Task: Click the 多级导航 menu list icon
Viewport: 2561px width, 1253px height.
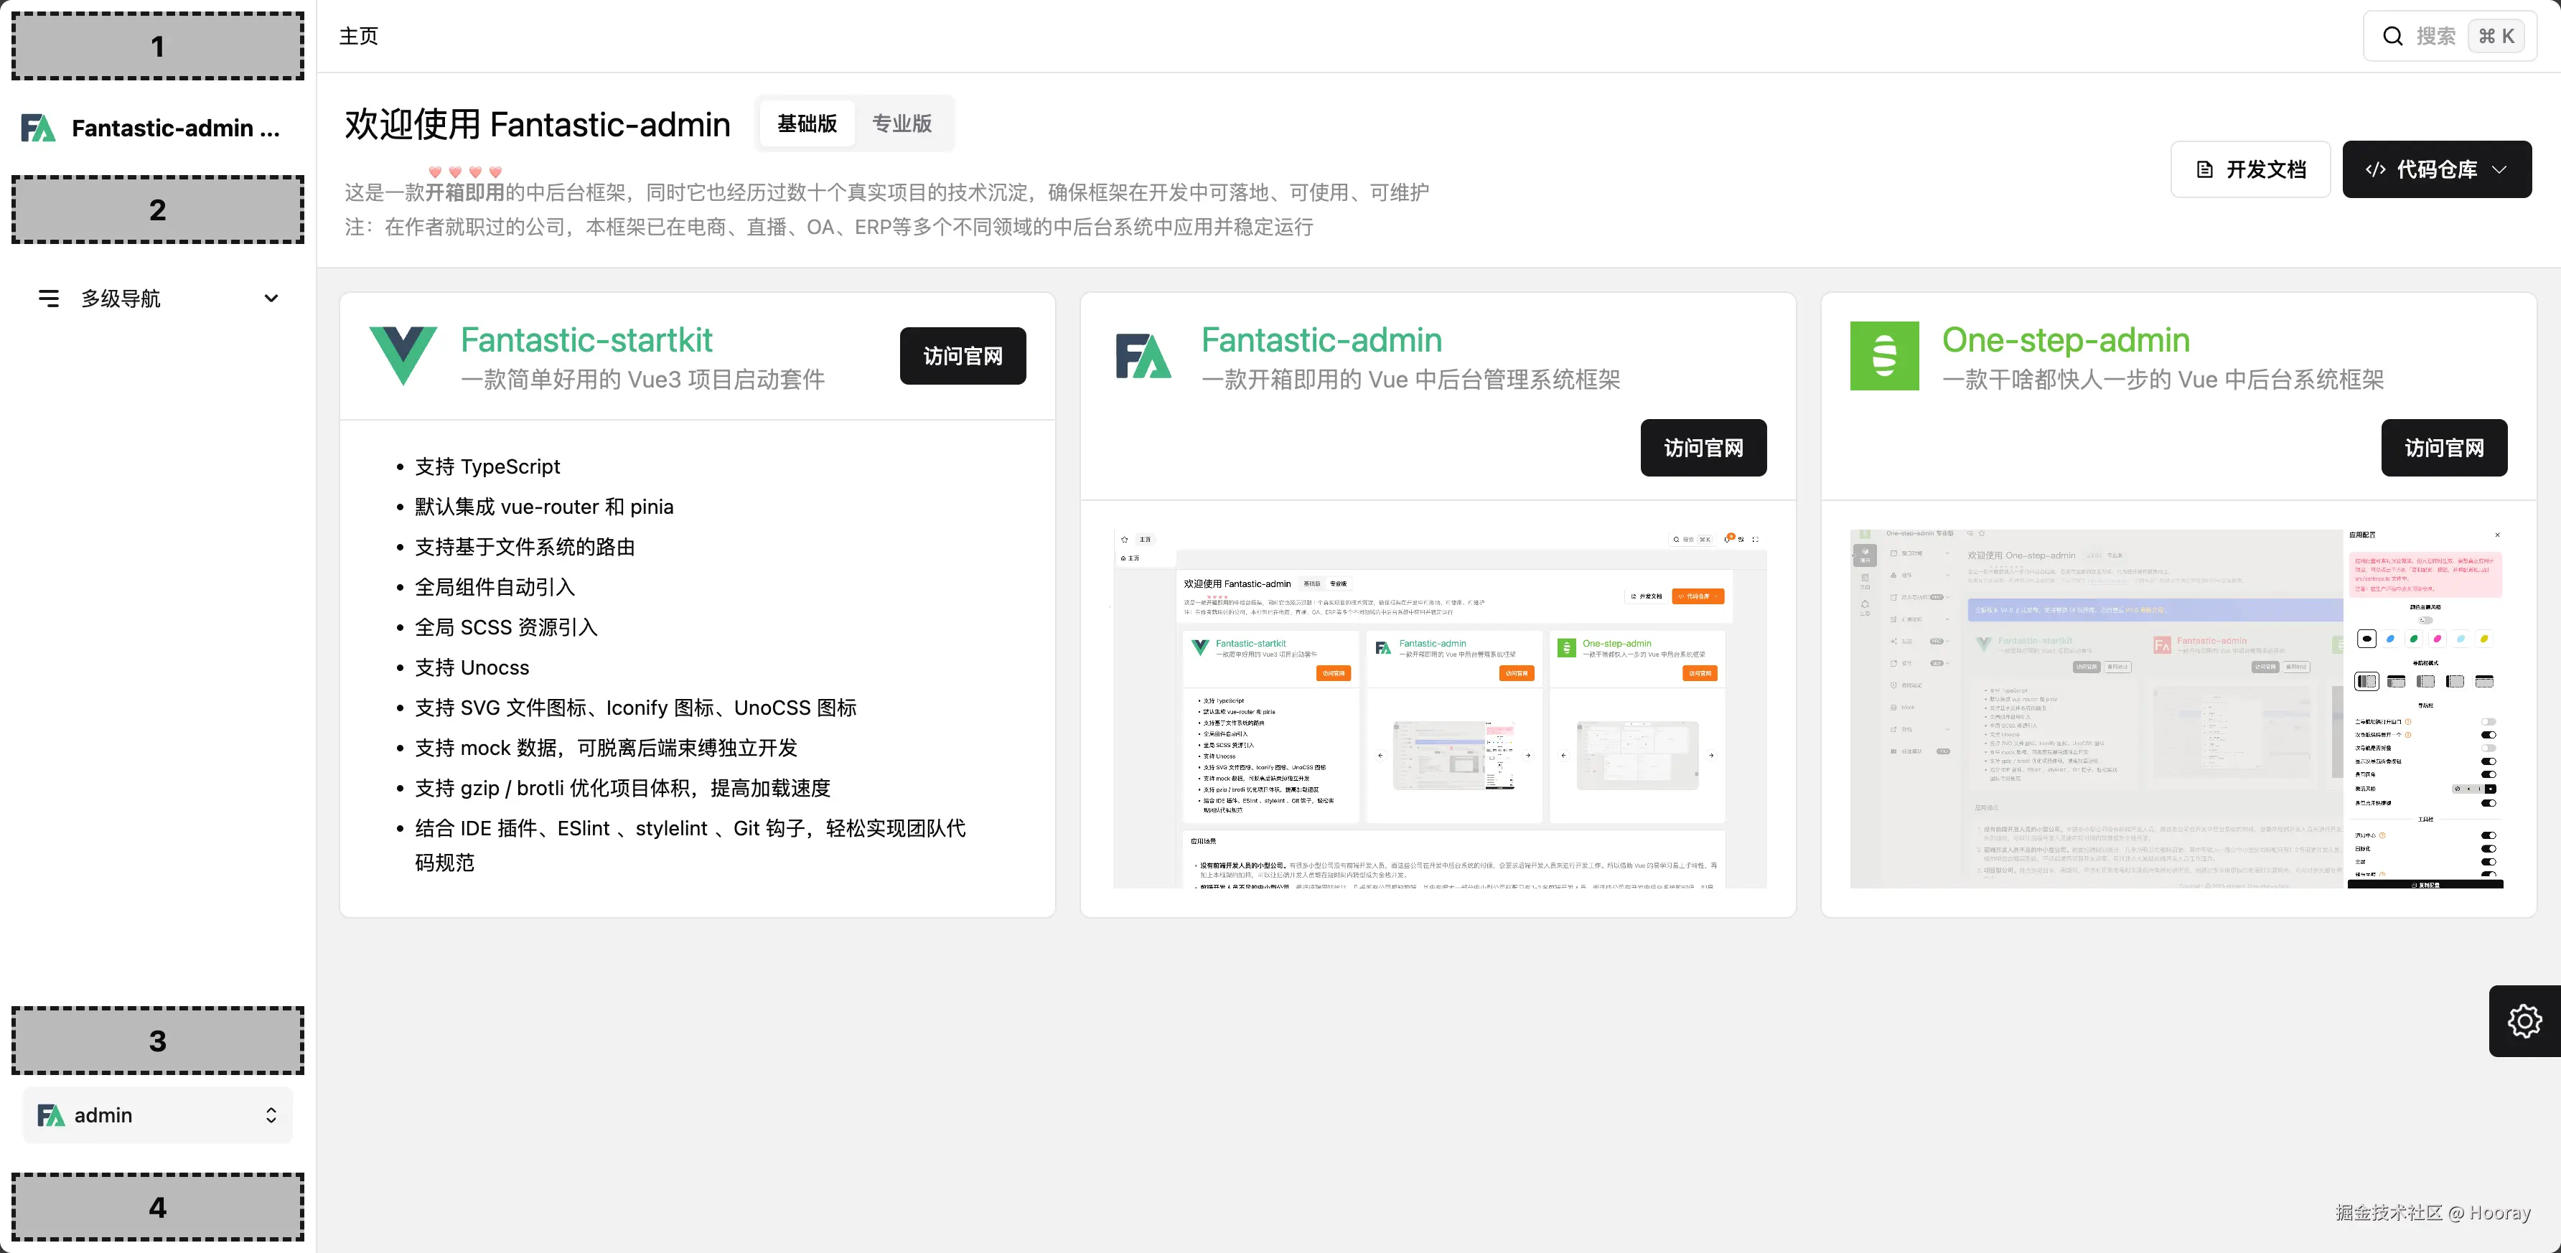Action: point(47,298)
